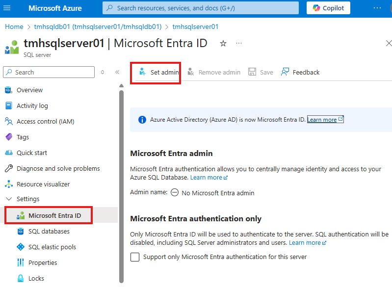Close the Microsoft Entra ID blade
The image size is (392, 287).
(389, 43)
